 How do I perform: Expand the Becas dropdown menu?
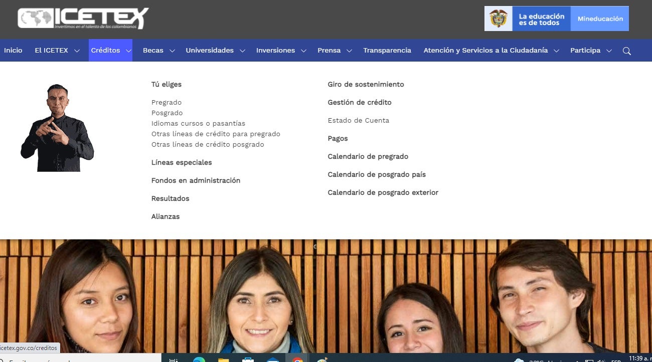point(153,50)
